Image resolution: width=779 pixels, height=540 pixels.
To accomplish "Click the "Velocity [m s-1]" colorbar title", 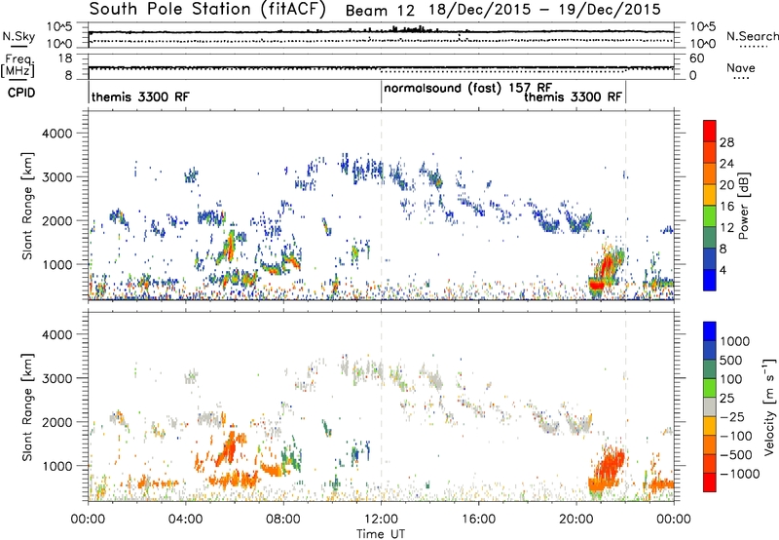I will point(769,406).
